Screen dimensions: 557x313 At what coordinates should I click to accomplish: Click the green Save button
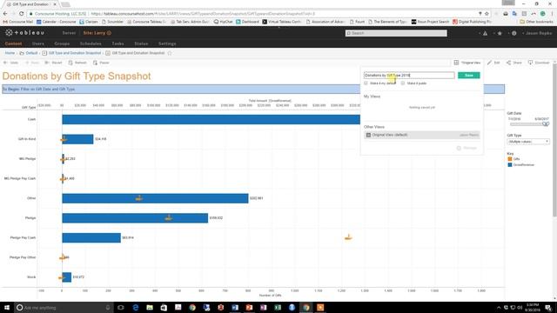click(x=468, y=76)
